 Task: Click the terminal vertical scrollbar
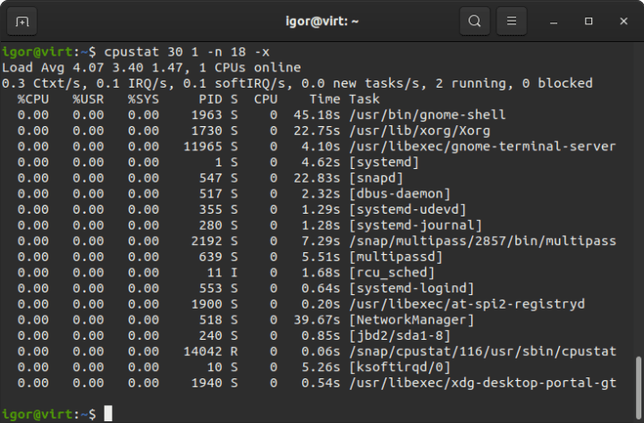pos(639,386)
